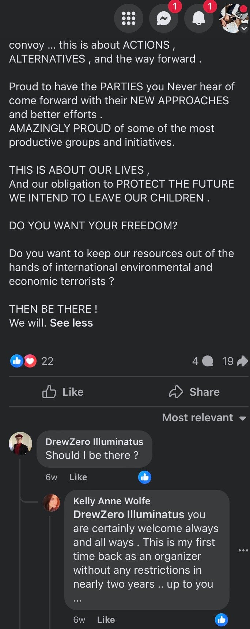
Task: Open Messenger chat icon
Action: tap(163, 18)
